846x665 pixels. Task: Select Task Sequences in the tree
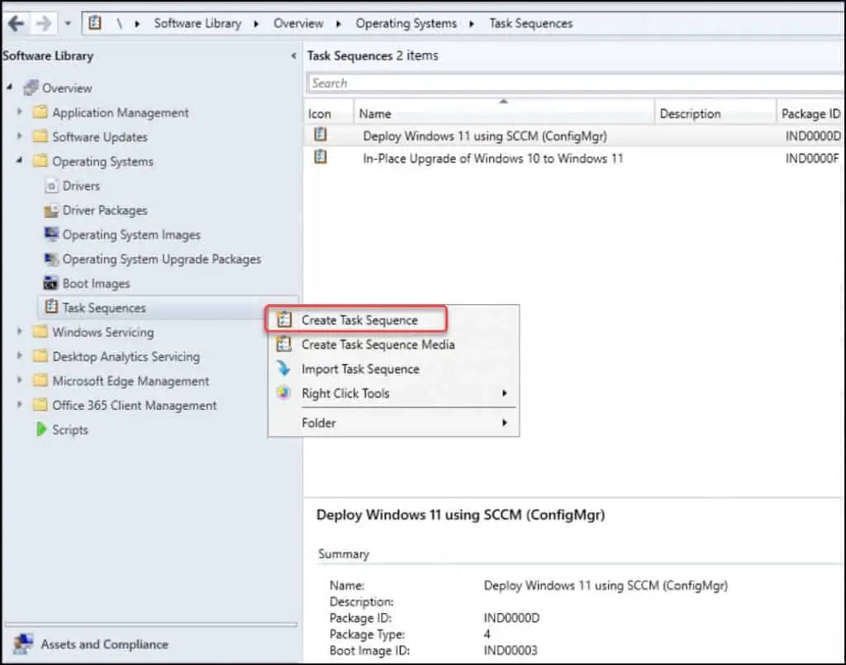point(103,307)
